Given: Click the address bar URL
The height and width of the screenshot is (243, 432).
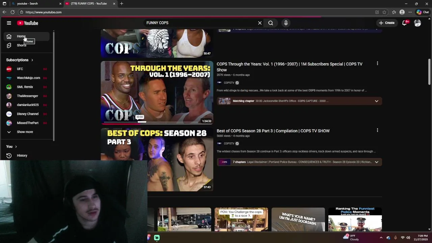Looking at the screenshot, I should 44,12.
